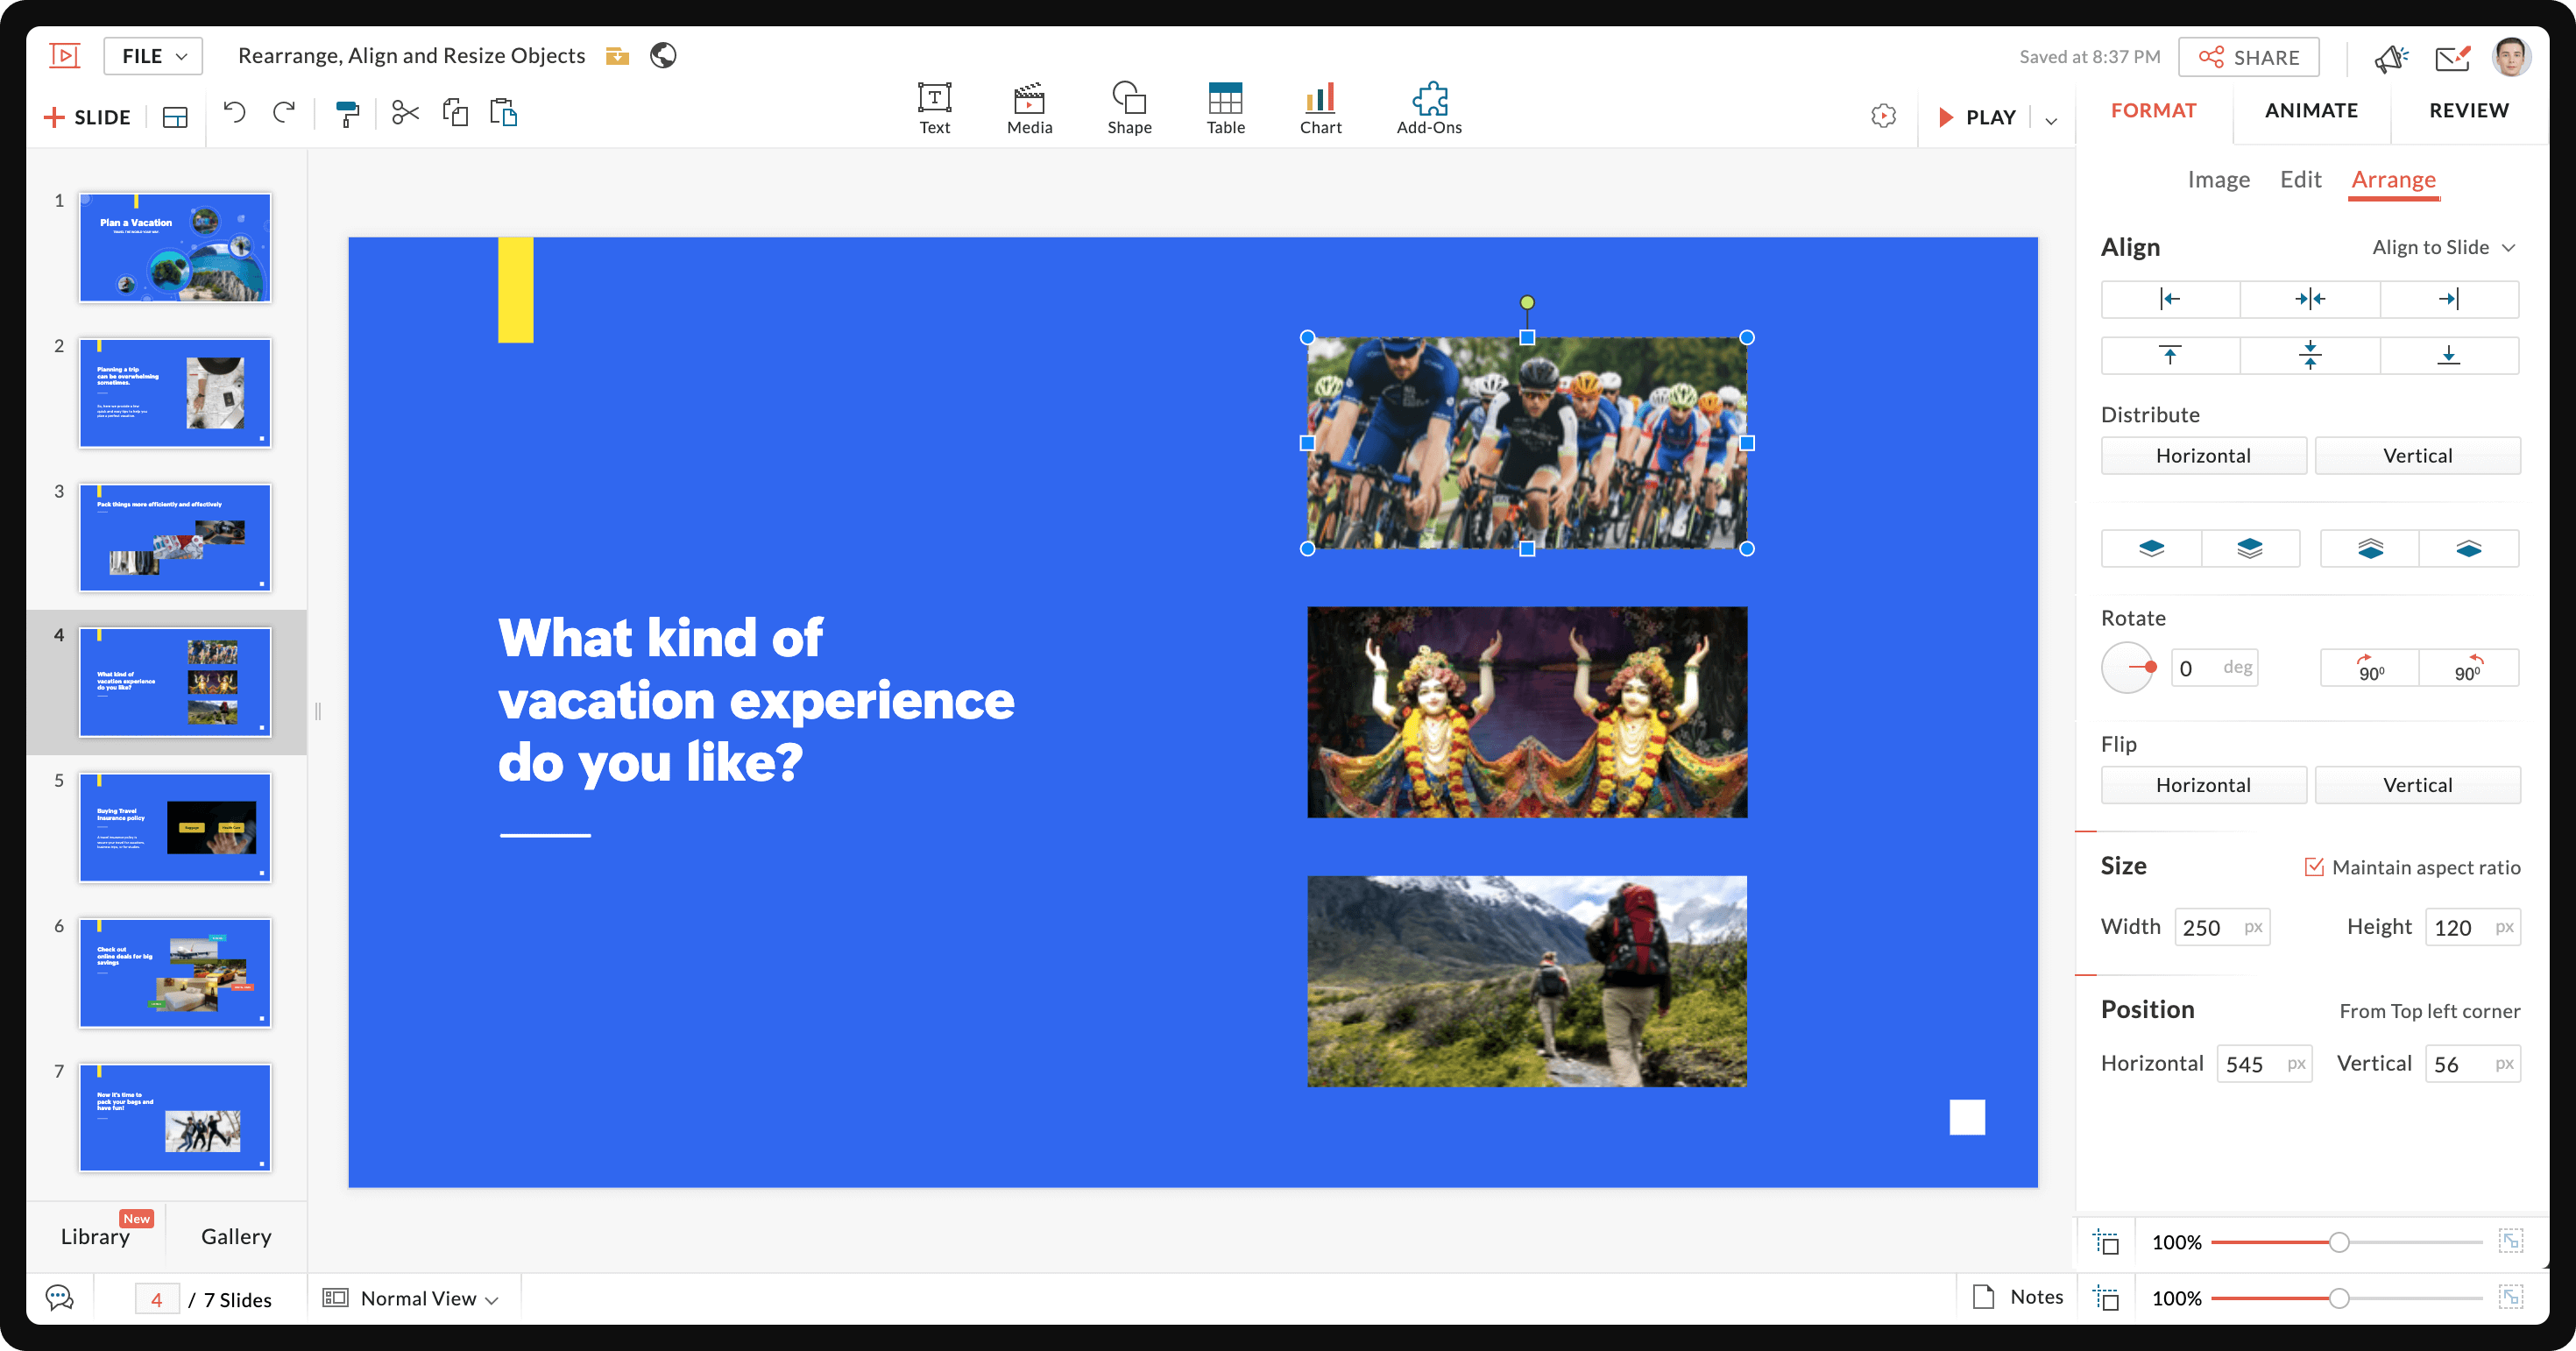
Task: Select the Arrange sub-tab
Action: point(2393,179)
